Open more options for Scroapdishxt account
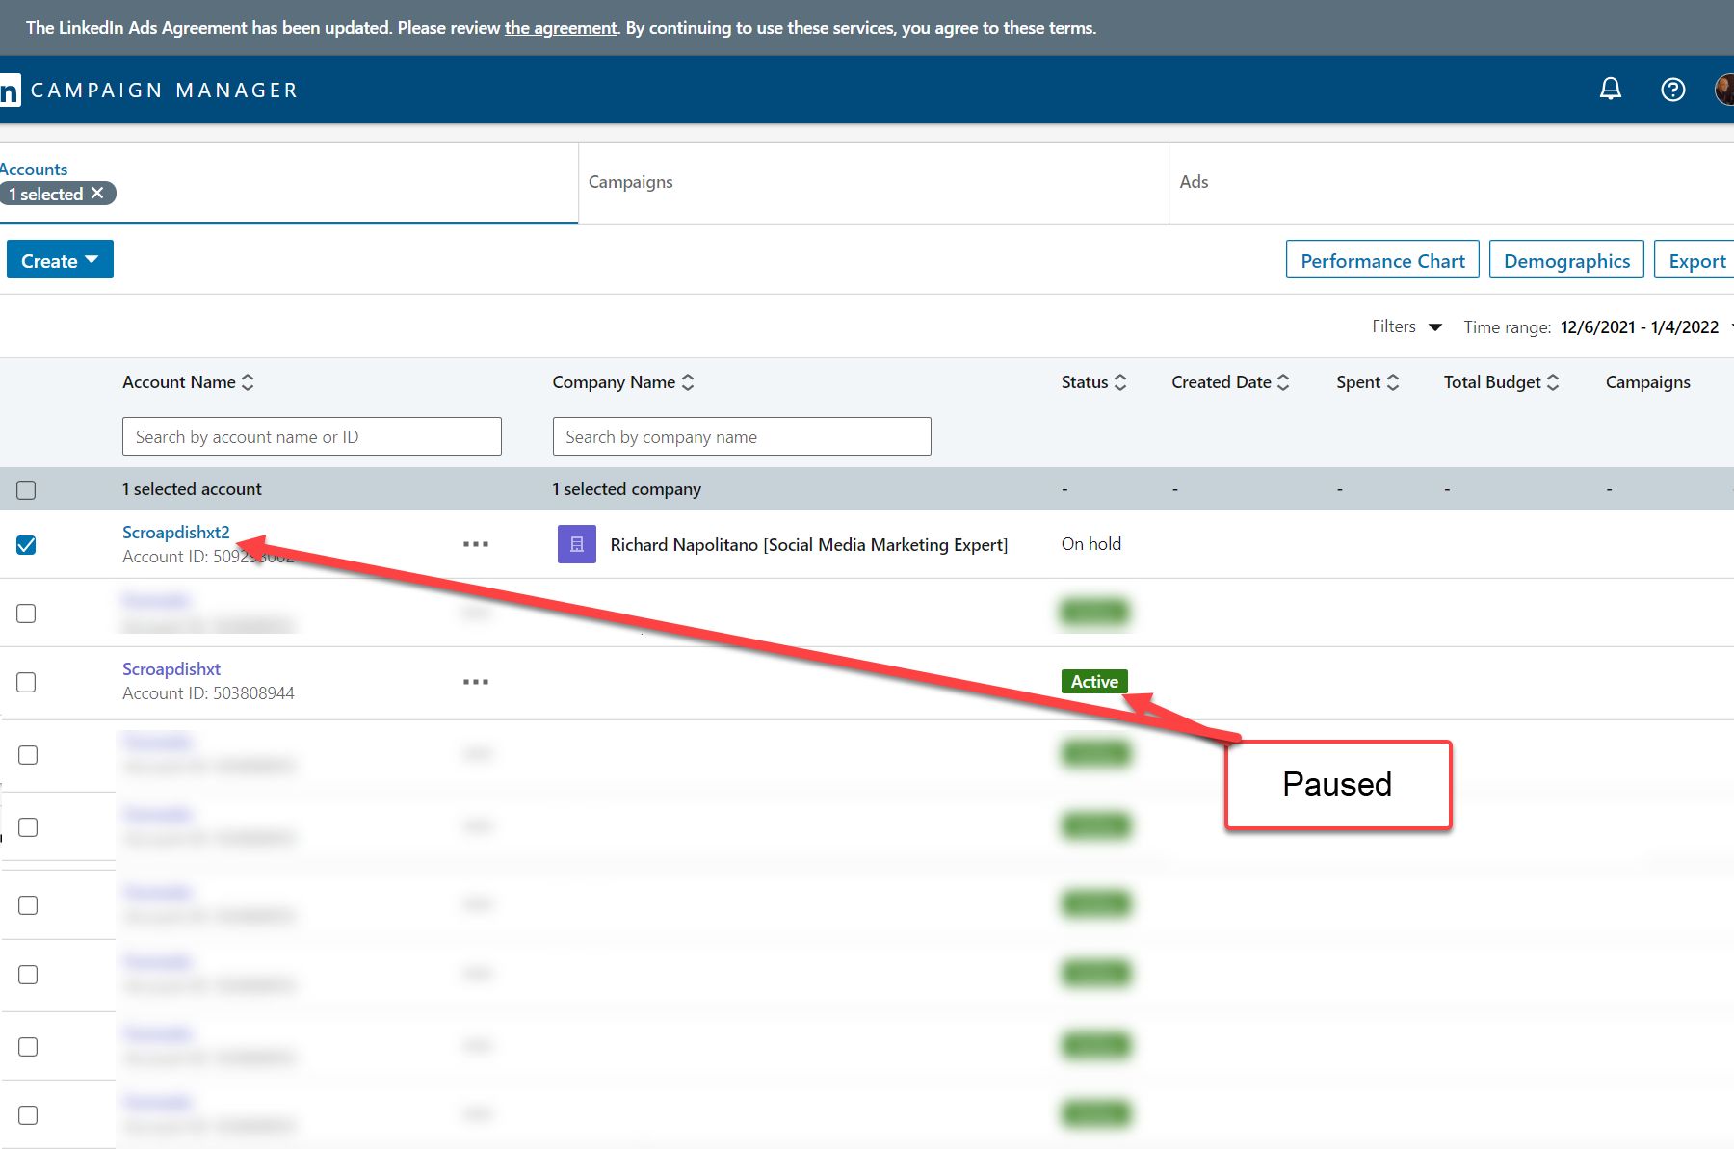Viewport: 1734px width, 1149px height. 475,682
